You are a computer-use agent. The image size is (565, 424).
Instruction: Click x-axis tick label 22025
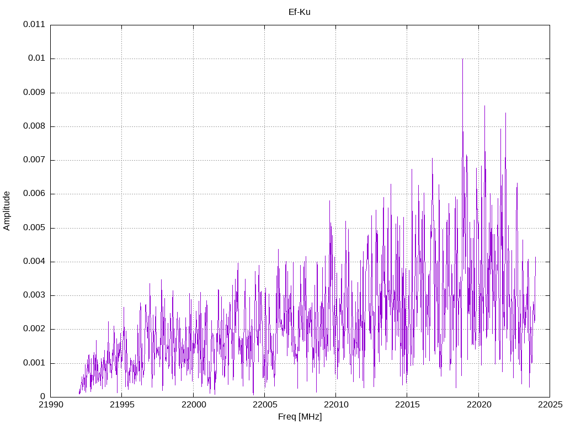550,405
